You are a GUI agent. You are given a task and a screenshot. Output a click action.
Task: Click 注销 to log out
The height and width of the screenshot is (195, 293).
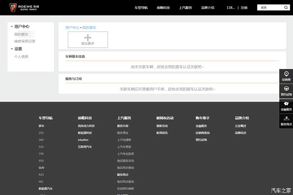(244, 8)
